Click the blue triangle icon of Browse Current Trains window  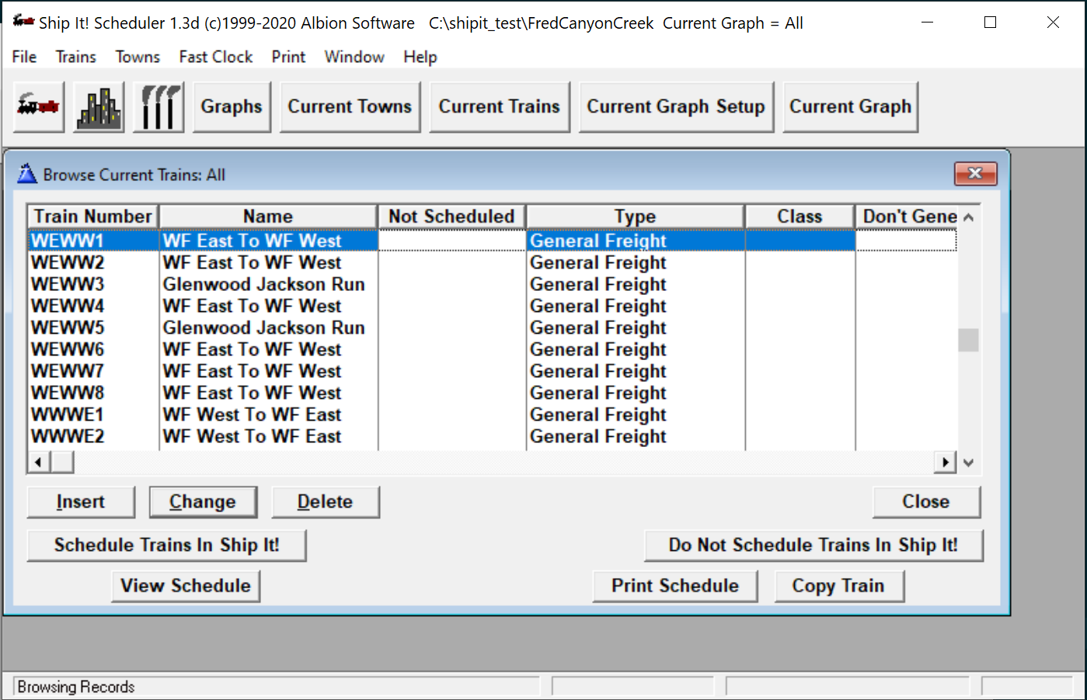27,173
